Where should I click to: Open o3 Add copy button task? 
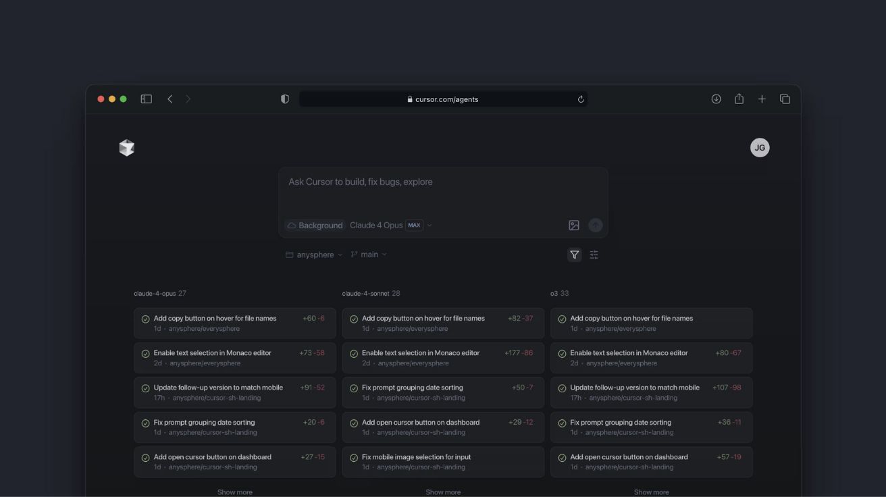pos(652,323)
